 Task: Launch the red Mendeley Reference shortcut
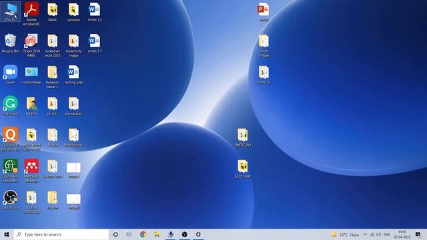coord(31,171)
